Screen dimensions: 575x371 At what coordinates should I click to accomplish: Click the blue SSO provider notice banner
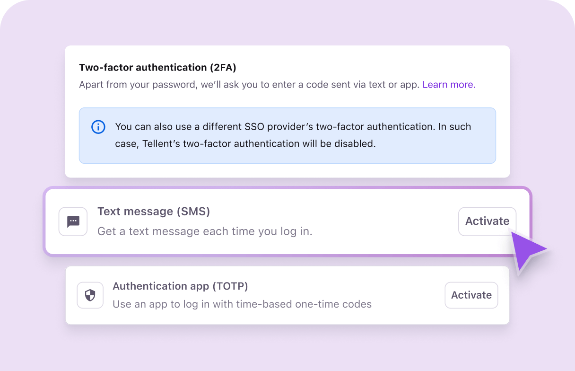point(287,135)
